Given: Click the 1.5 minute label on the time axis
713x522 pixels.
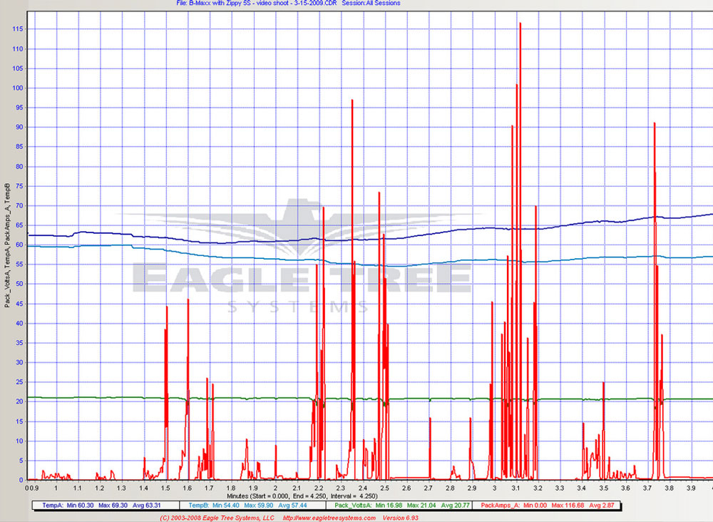Looking at the screenshot, I should pyautogui.click(x=165, y=488).
